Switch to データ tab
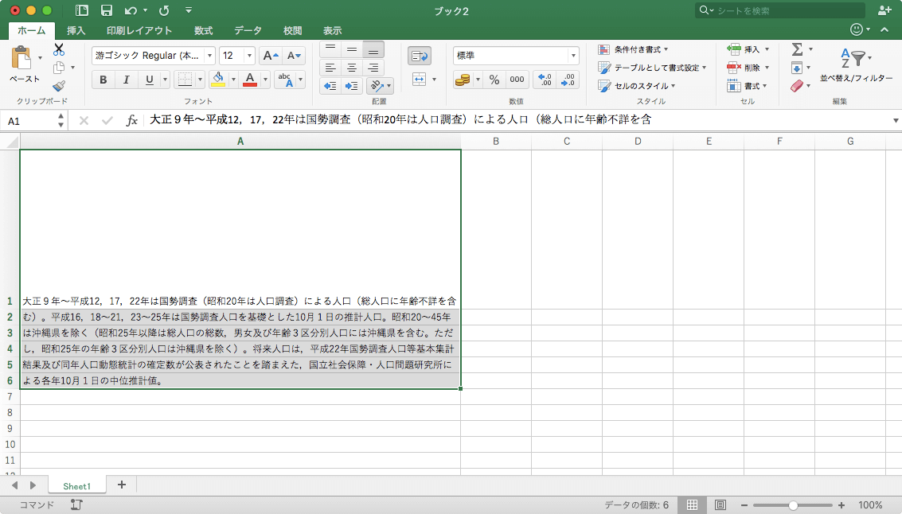The image size is (902, 514). coord(248,30)
